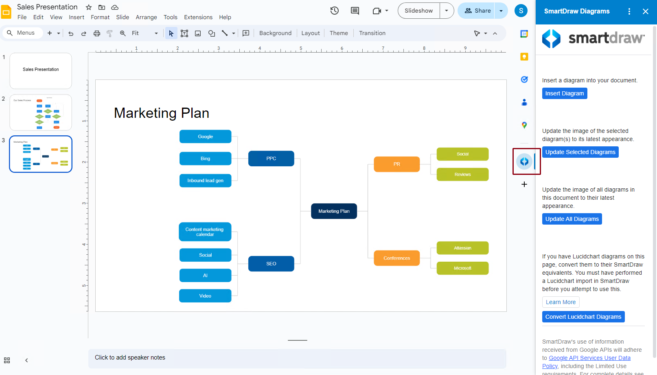Open Google Calendar in the side panel
Screen dimensions: 657x375
(x=524, y=34)
